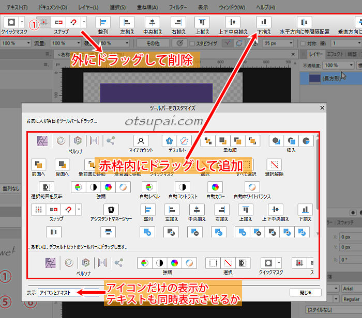The image size is (362, 318).
Task: Click the Deselect (選択解除) icon
Action: point(274,165)
